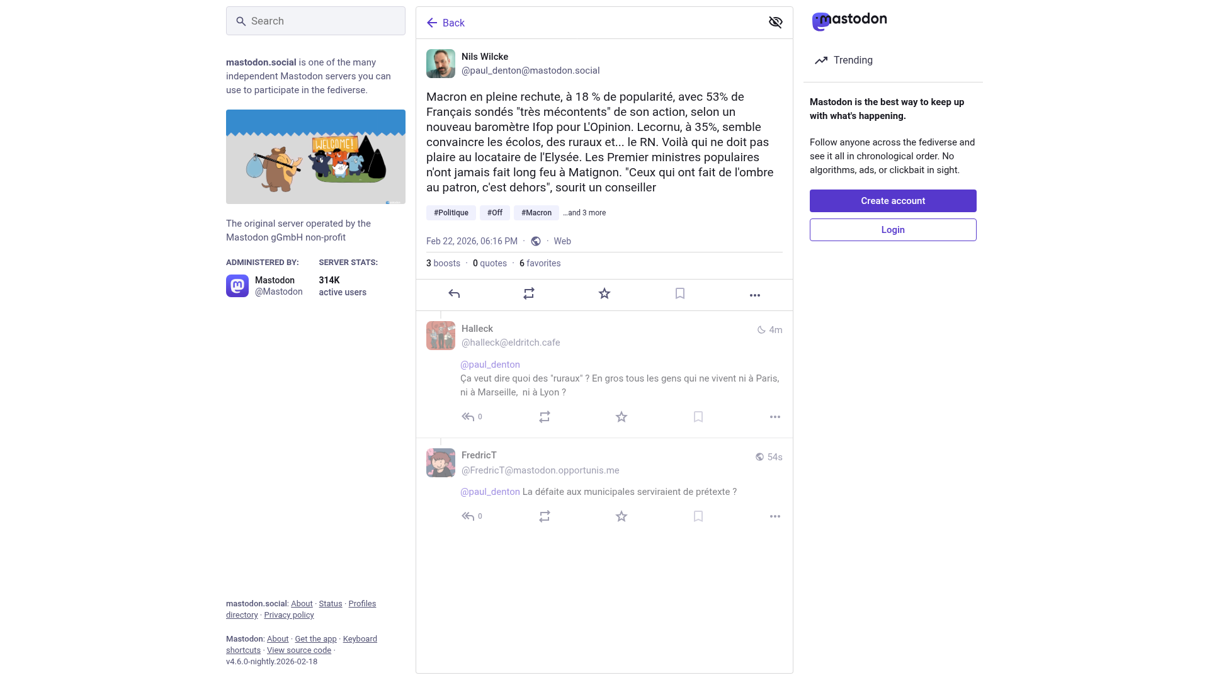Favorite Halleck's reply
This screenshot has height=680, width=1209.
(622, 417)
